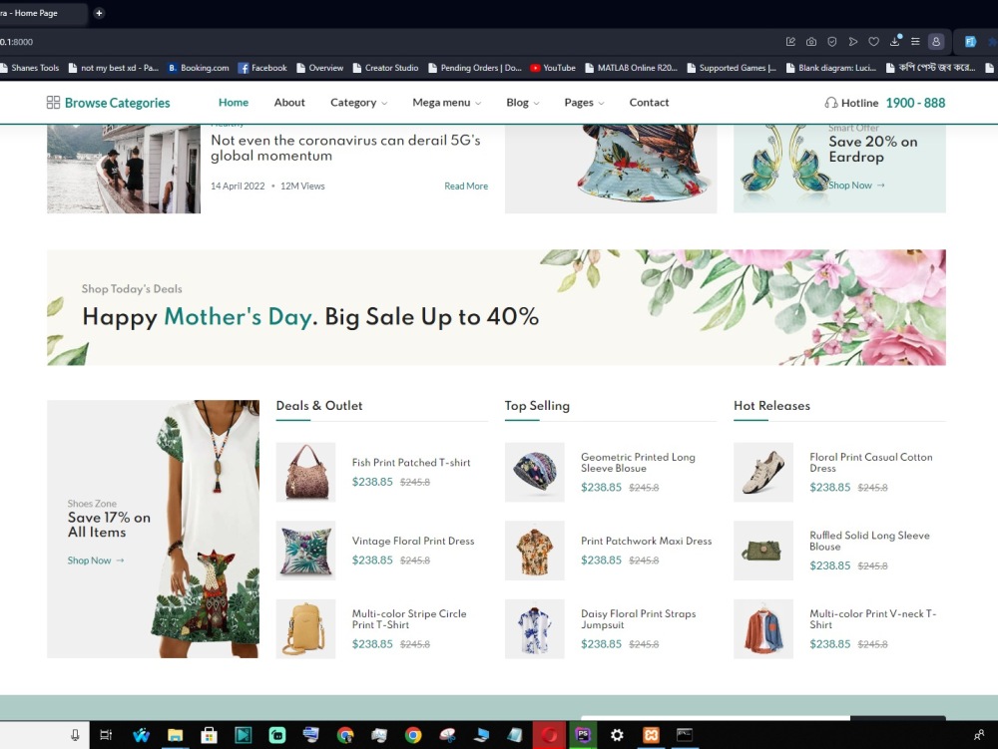Expand the Pages dropdown menu

click(x=584, y=103)
